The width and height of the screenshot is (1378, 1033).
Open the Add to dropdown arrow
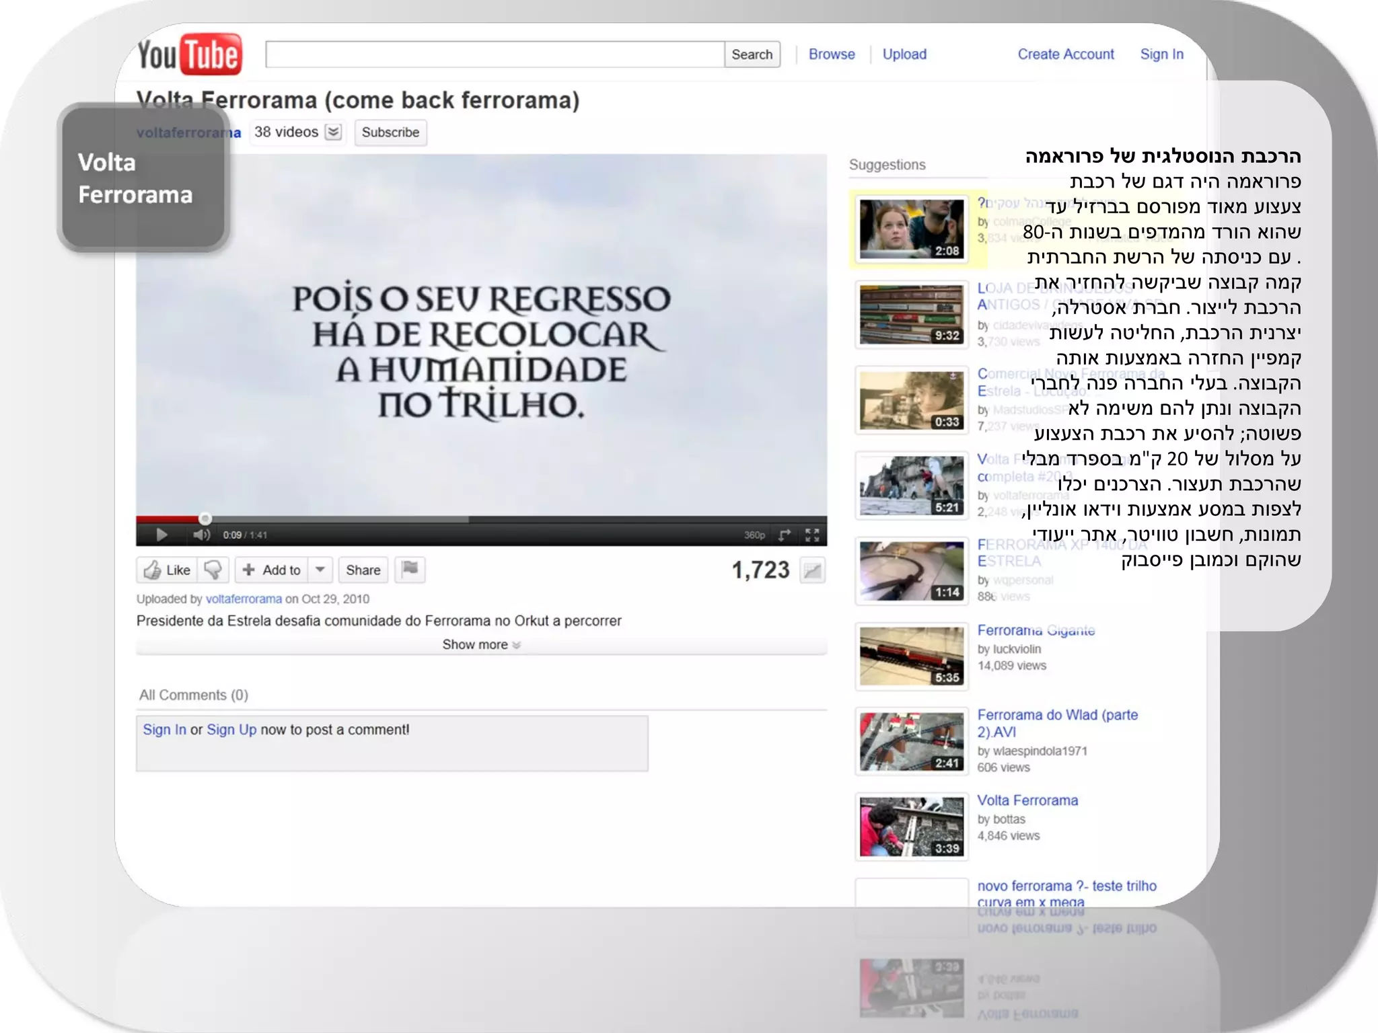click(320, 570)
